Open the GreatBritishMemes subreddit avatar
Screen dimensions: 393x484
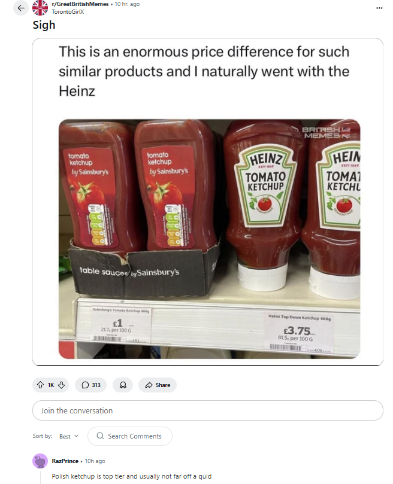(x=40, y=8)
